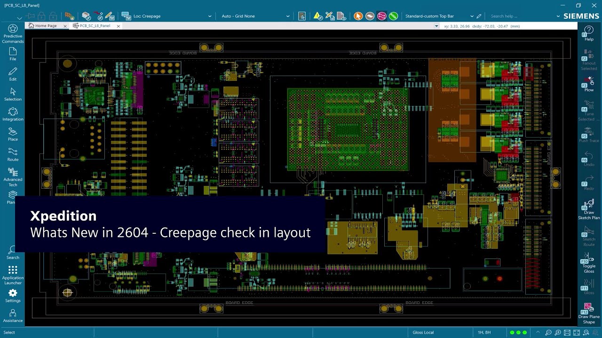This screenshot has height=338, width=602.
Task: Click Tune Selected F4 action key
Action: click(589, 111)
